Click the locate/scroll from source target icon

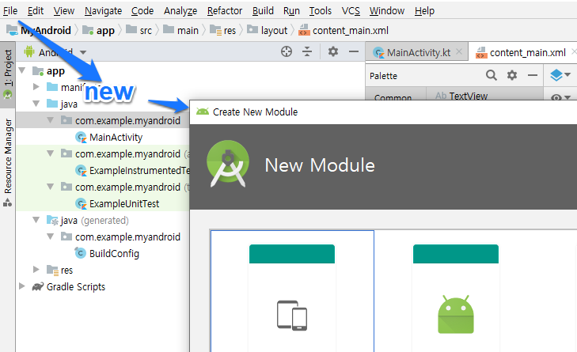point(287,51)
